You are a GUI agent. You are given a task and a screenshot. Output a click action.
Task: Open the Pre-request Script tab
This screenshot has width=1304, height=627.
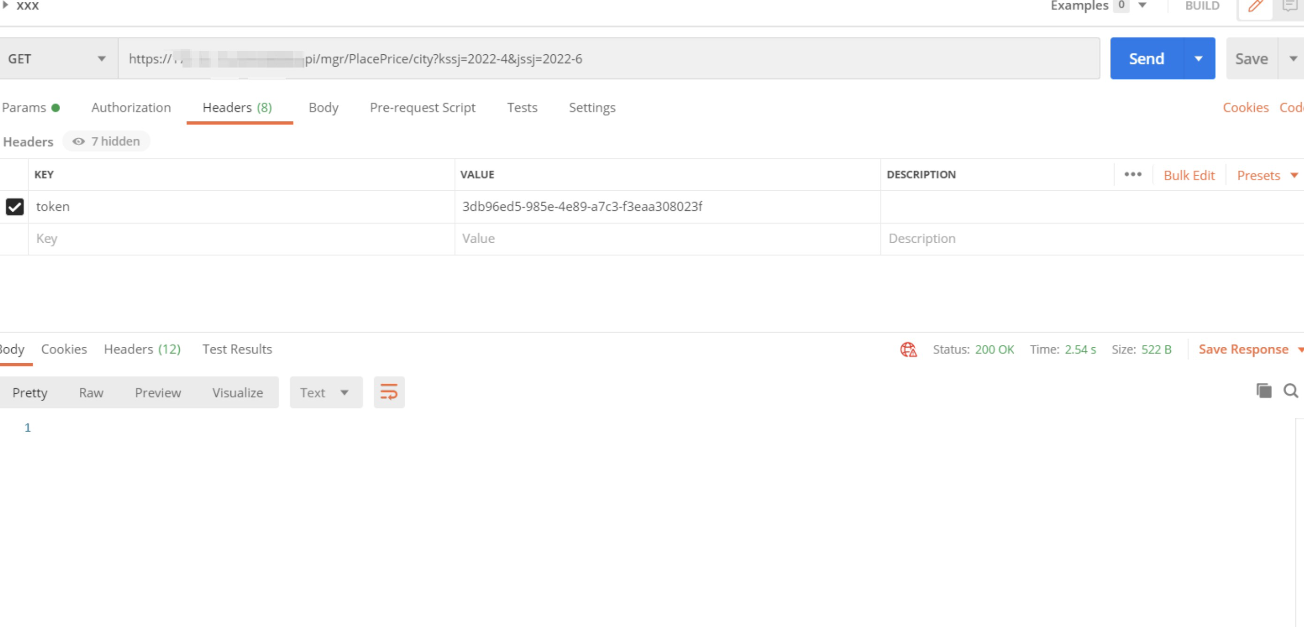point(422,108)
